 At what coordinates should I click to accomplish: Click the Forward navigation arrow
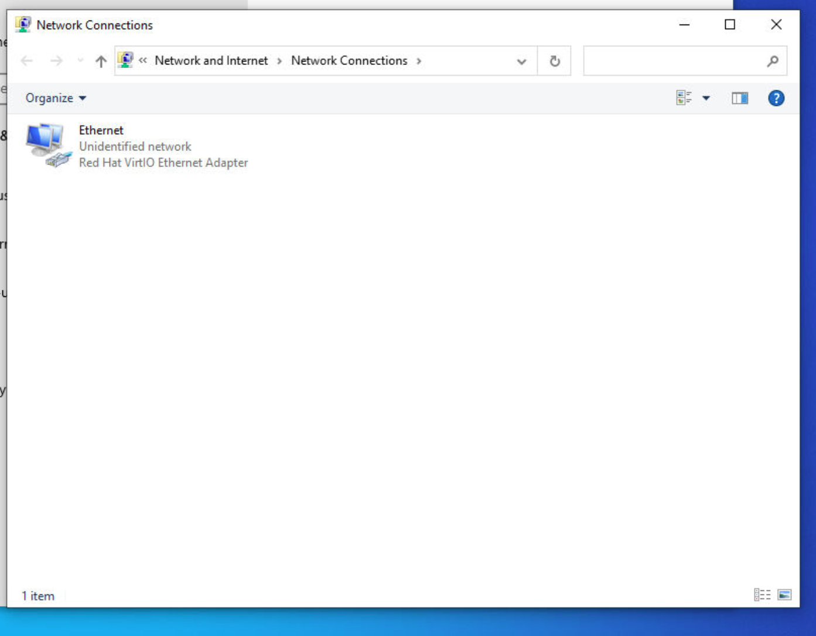click(56, 61)
